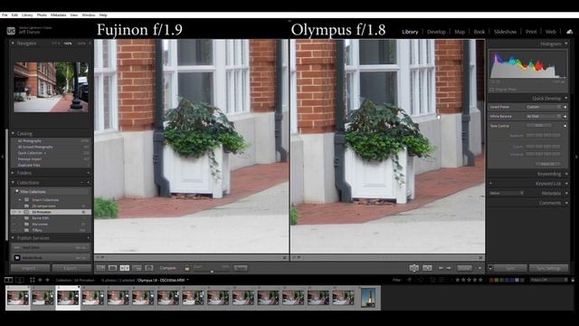The image size is (579, 326).
Task: Click the Sync button in right panel
Action: [x=510, y=268]
